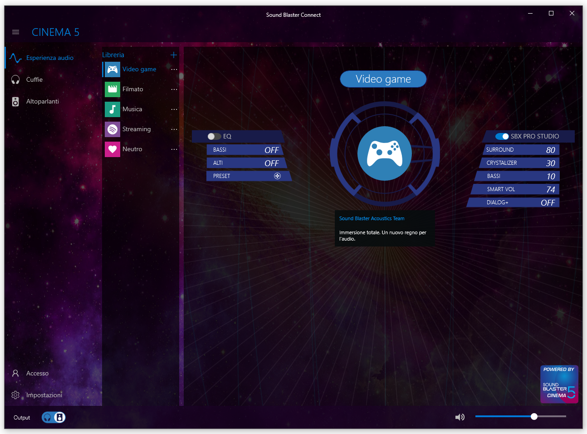Open more options for Streaming profile
This screenshot has width=587, height=434.
point(174,129)
